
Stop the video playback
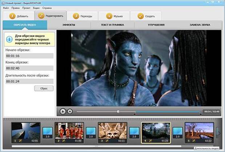pyautogui.click(x=70, y=111)
